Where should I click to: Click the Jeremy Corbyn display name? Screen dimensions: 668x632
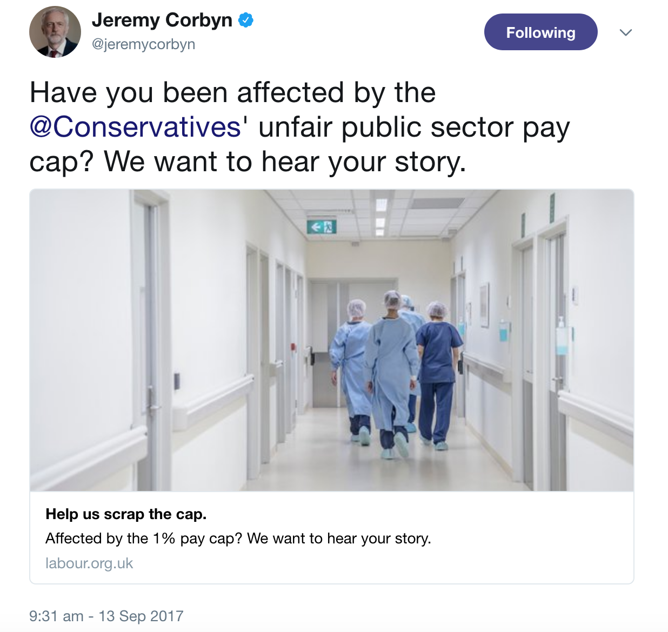pos(162,20)
